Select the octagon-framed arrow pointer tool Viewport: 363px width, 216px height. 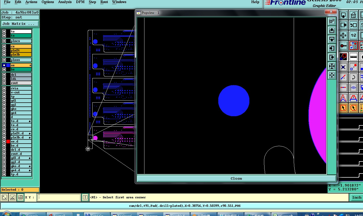(x=353, y=108)
